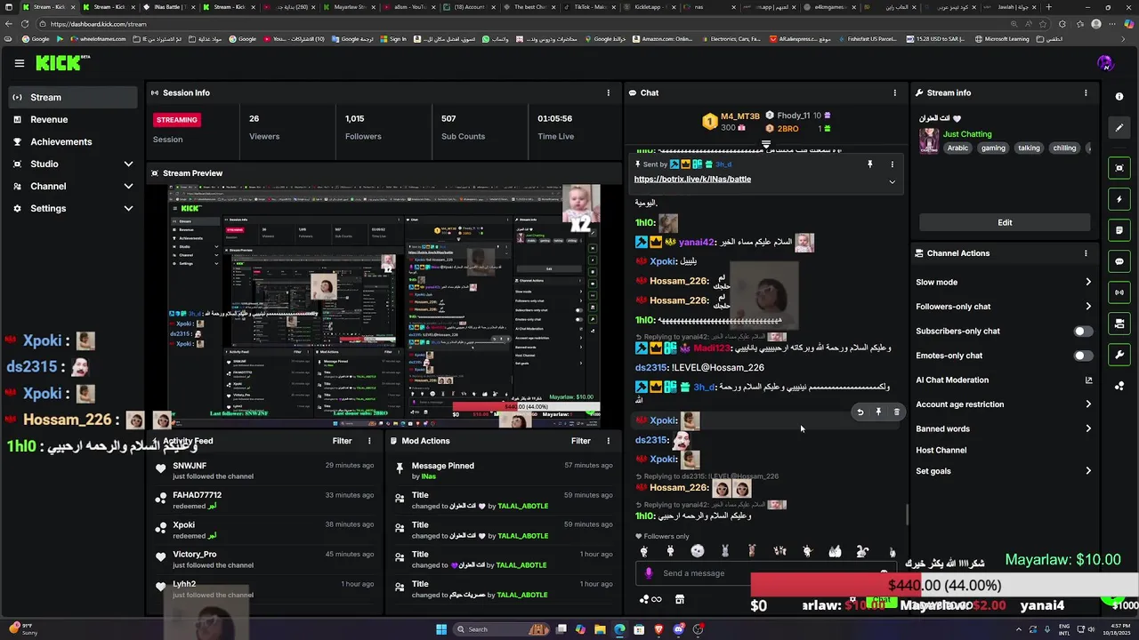This screenshot has width=1139, height=640.
Task: Click the Just Chatting category
Action: [x=967, y=134]
